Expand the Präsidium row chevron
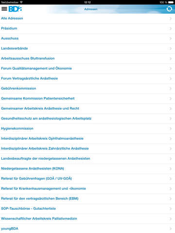The height and width of the screenshot is (233, 175). click(170, 29)
